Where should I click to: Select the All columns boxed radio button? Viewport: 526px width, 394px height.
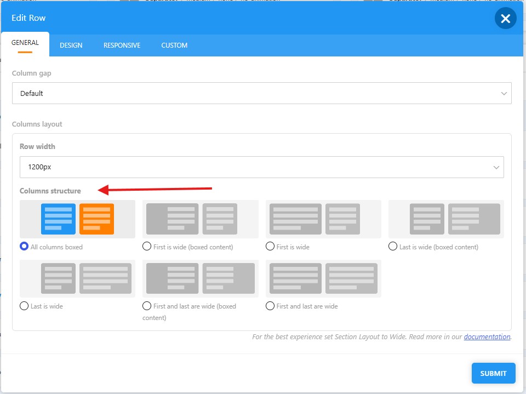coord(24,247)
